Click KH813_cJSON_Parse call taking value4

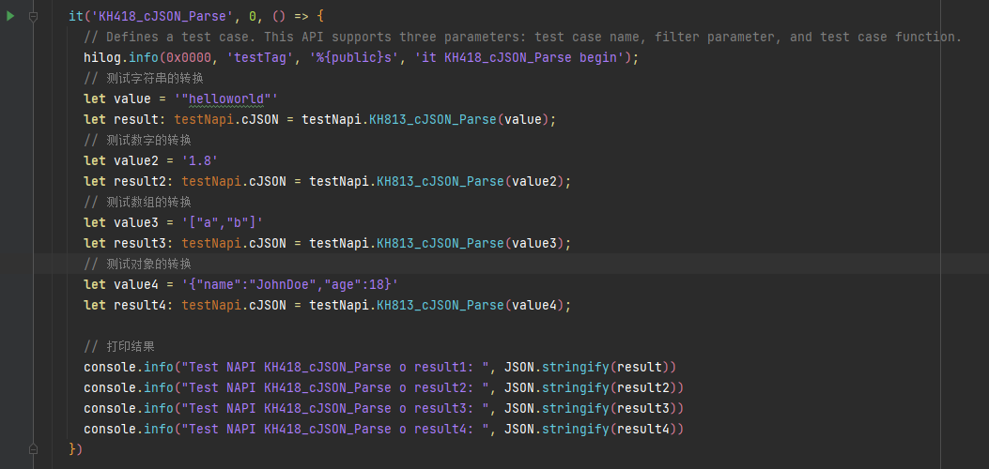(440, 306)
